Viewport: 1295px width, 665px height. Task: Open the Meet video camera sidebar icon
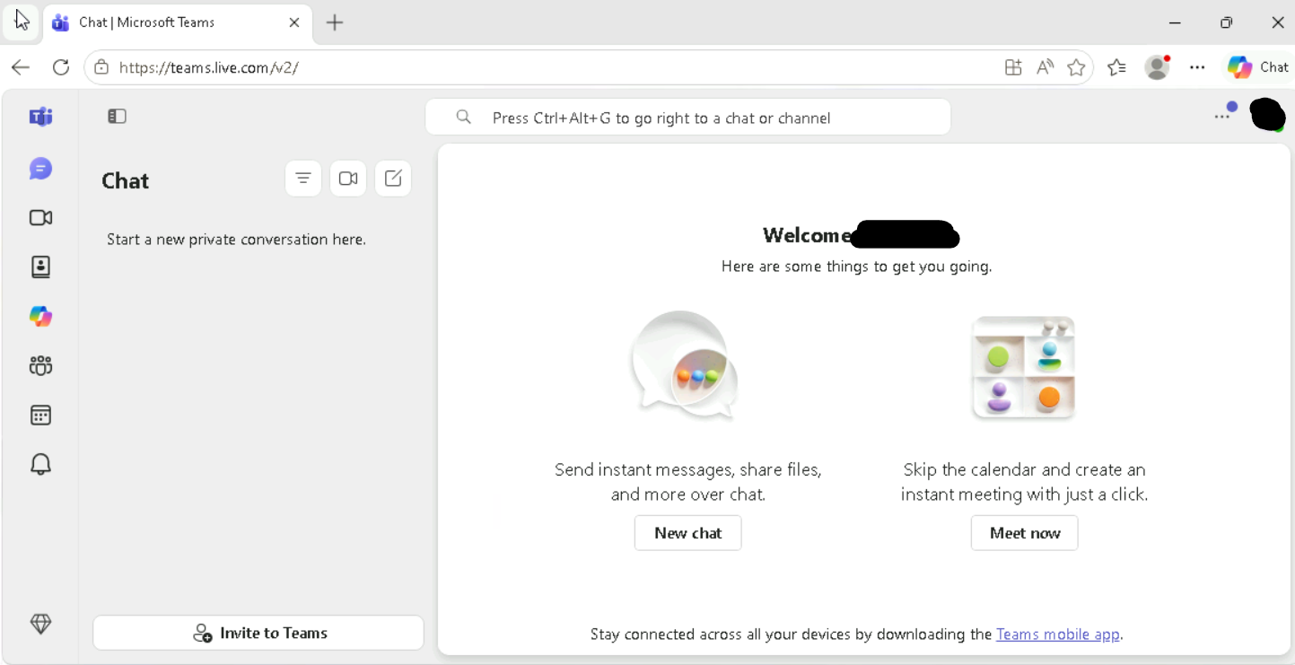point(40,218)
